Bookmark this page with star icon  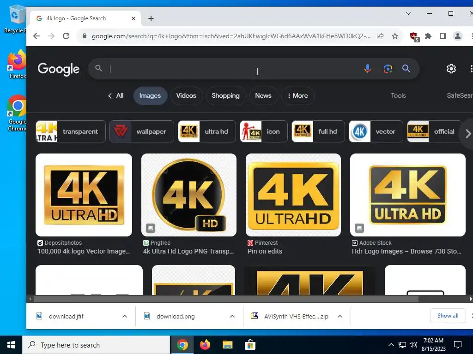pyautogui.click(x=395, y=36)
